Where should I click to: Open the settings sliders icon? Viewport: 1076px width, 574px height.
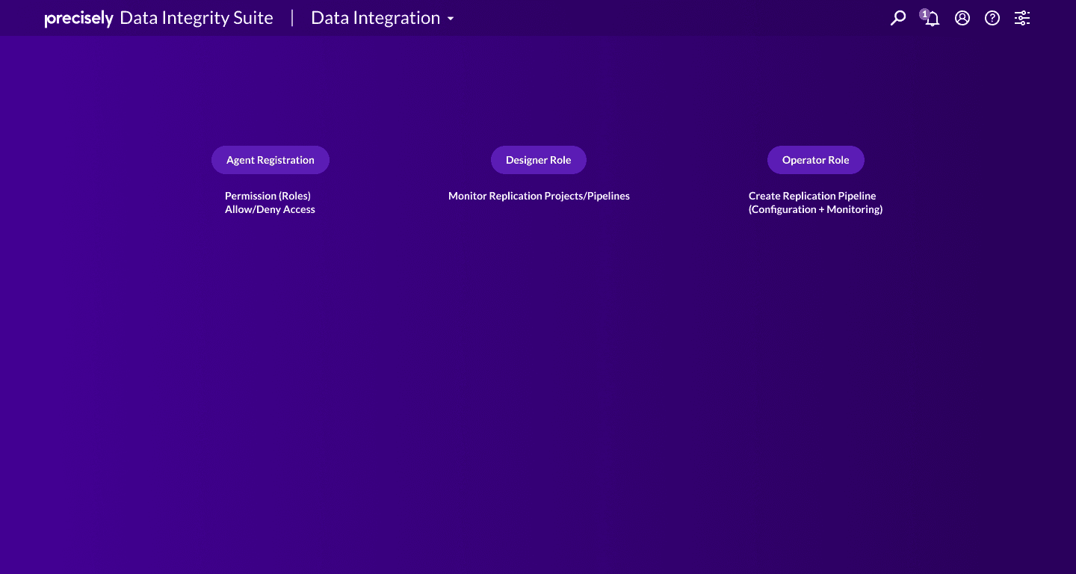(1022, 18)
